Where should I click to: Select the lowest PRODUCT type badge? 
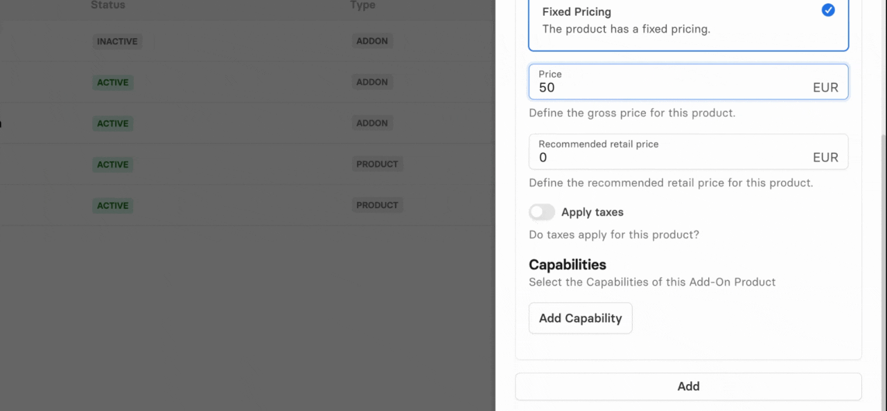click(x=377, y=205)
